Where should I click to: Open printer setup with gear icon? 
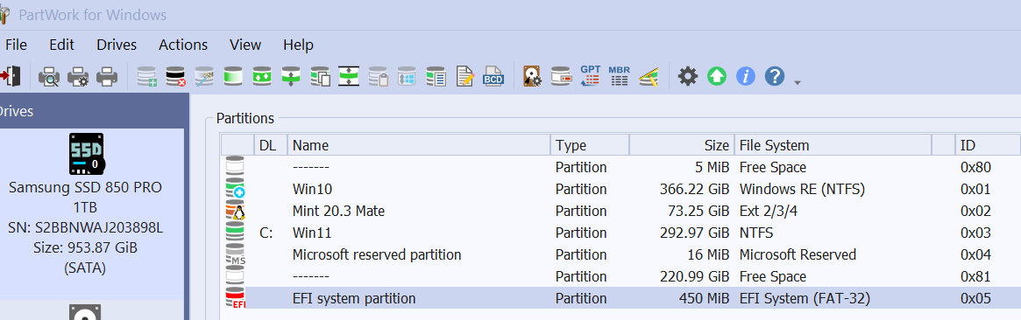pos(78,77)
